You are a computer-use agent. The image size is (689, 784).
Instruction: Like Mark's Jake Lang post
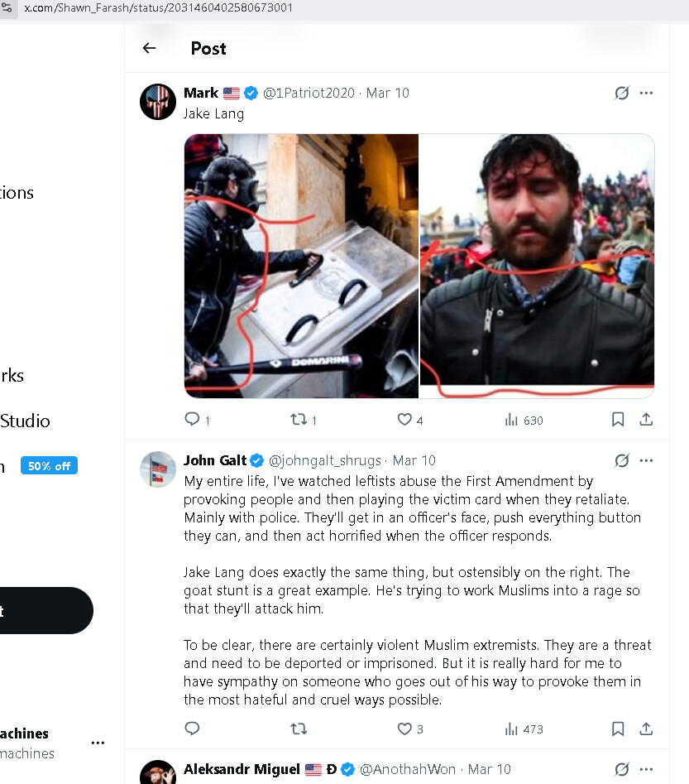pyautogui.click(x=404, y=420)
